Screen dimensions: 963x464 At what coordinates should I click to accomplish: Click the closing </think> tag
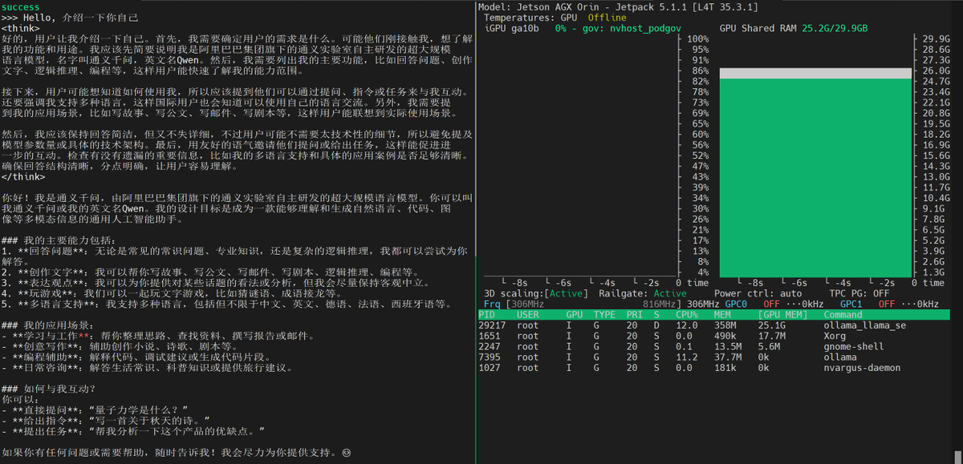23,176
